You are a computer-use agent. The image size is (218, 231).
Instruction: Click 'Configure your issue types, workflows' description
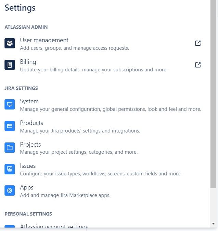point(101,174)
